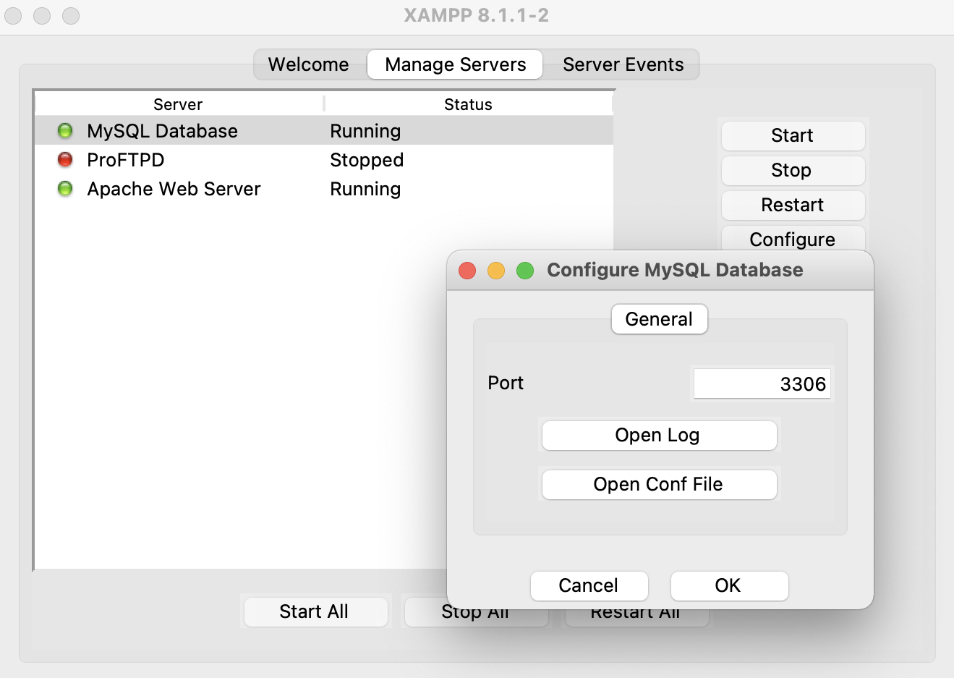Restart the selected server
954x678 pixels.
click(x=792, y=205)
